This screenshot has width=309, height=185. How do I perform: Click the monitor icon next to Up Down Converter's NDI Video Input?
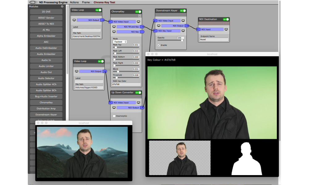click(138, 102)
